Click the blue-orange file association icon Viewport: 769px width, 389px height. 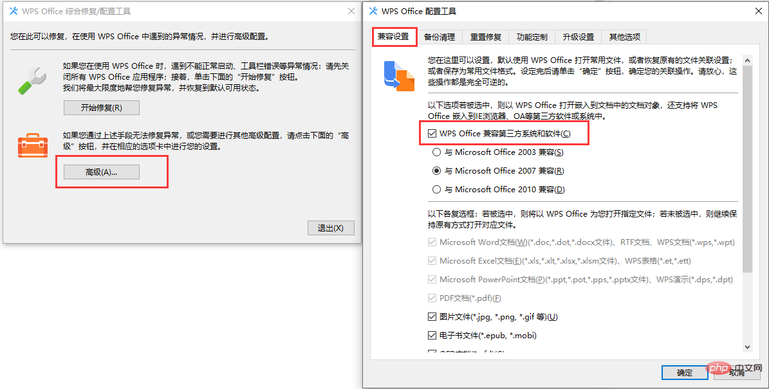399,77
